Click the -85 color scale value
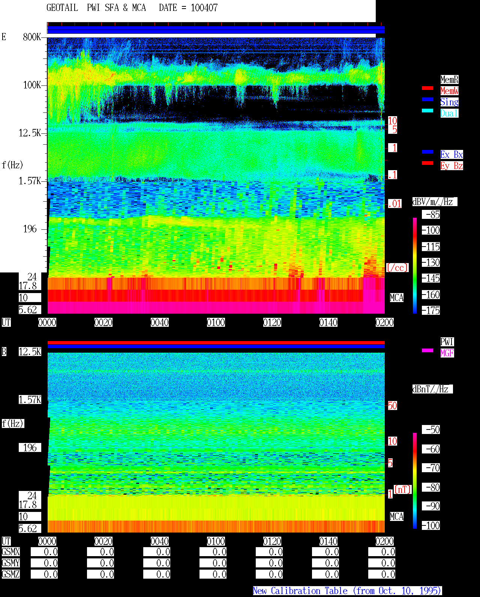Screen dimensions: 480x597 (x=431, y=214)
